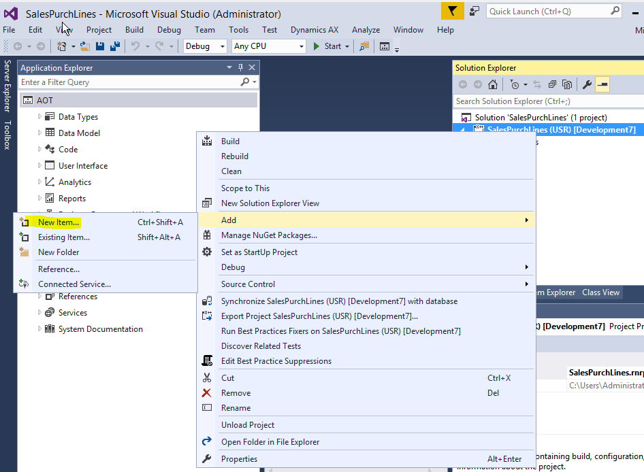The height and width of the screenshot is (472, 644).
Task: Click the Save toolbar icon
Action: 99,46
